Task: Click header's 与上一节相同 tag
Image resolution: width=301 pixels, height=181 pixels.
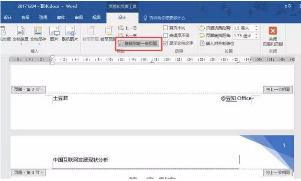Action: 278,172
